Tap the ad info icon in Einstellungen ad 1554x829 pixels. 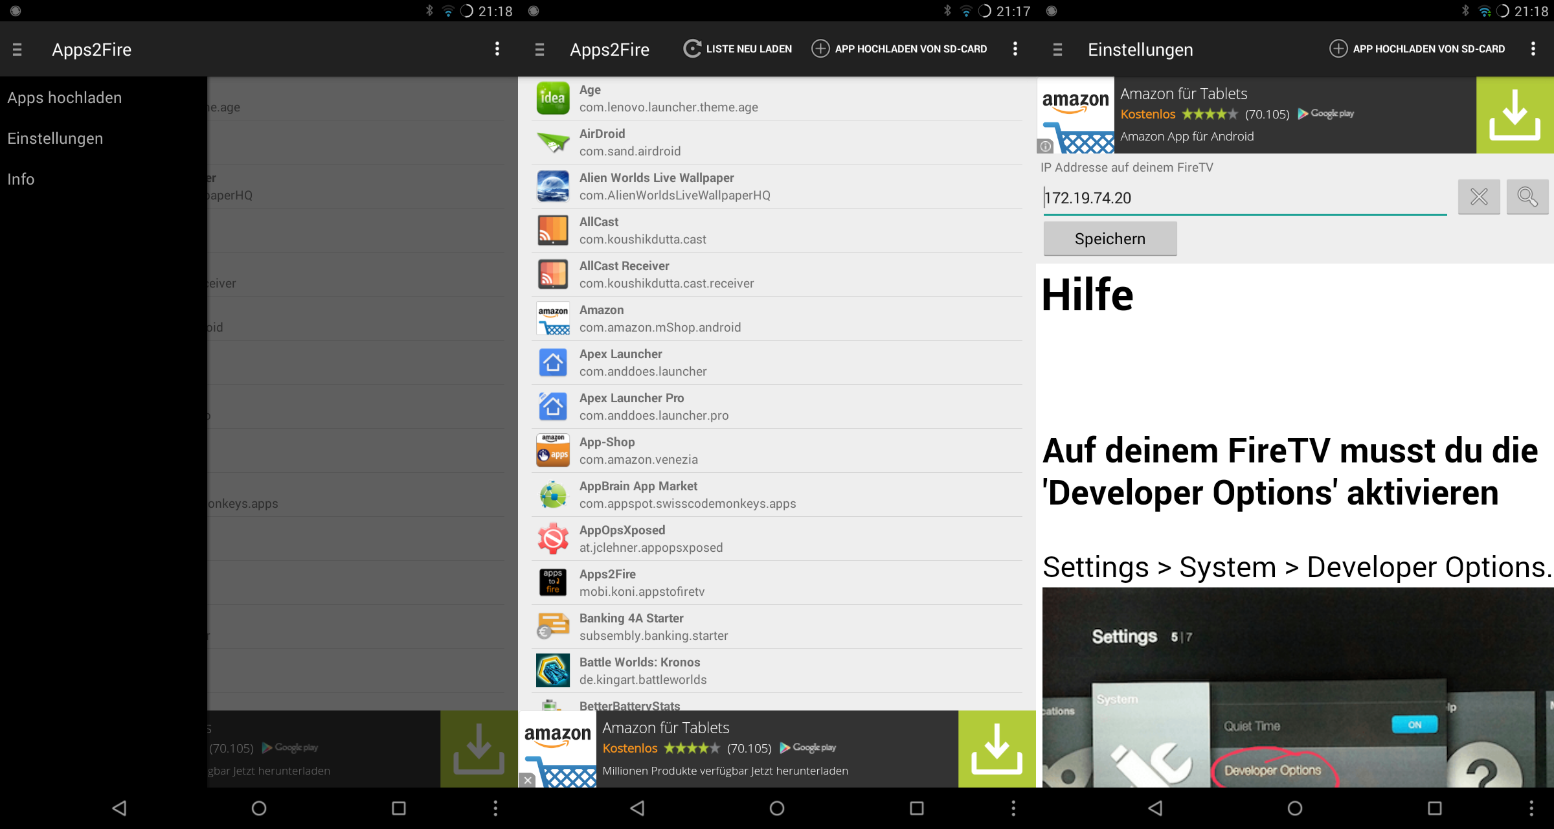click(x=1045, y=146)
